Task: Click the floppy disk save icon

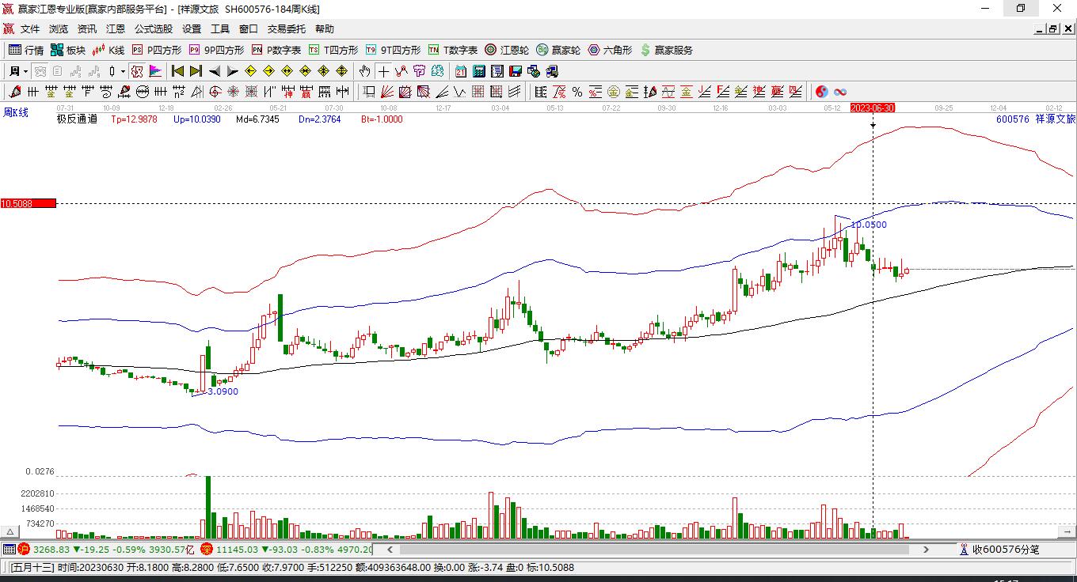Action: pos(516,71)
